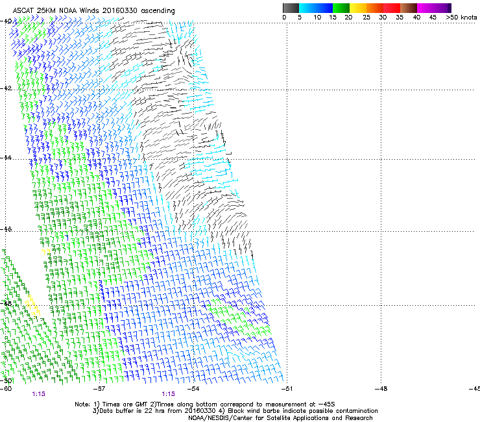Click the orange 25-30 knot color band
This screenshot has height=422, width=480.
pyautogui.click(x=375, y=8)
